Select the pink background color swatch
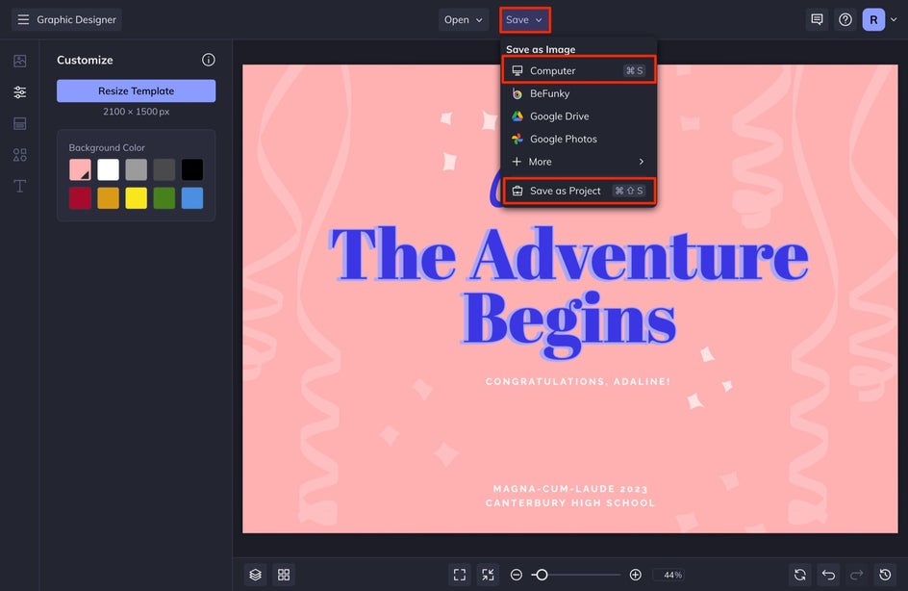908x591 pixels. point(80,169)
